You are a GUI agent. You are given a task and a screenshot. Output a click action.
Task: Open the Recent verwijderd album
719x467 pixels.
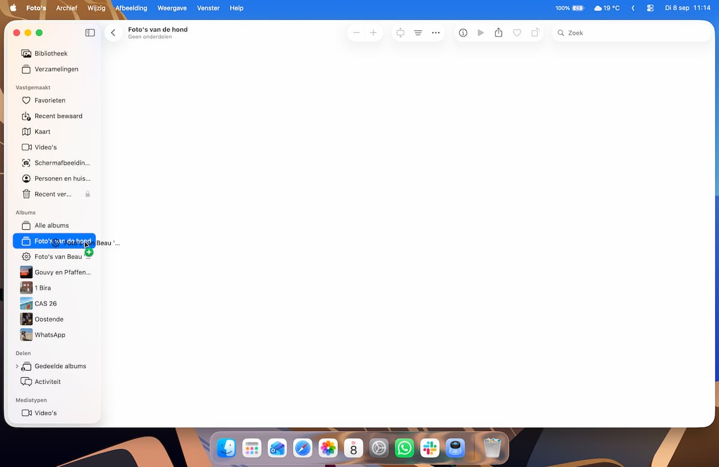[x=54, y=194]
